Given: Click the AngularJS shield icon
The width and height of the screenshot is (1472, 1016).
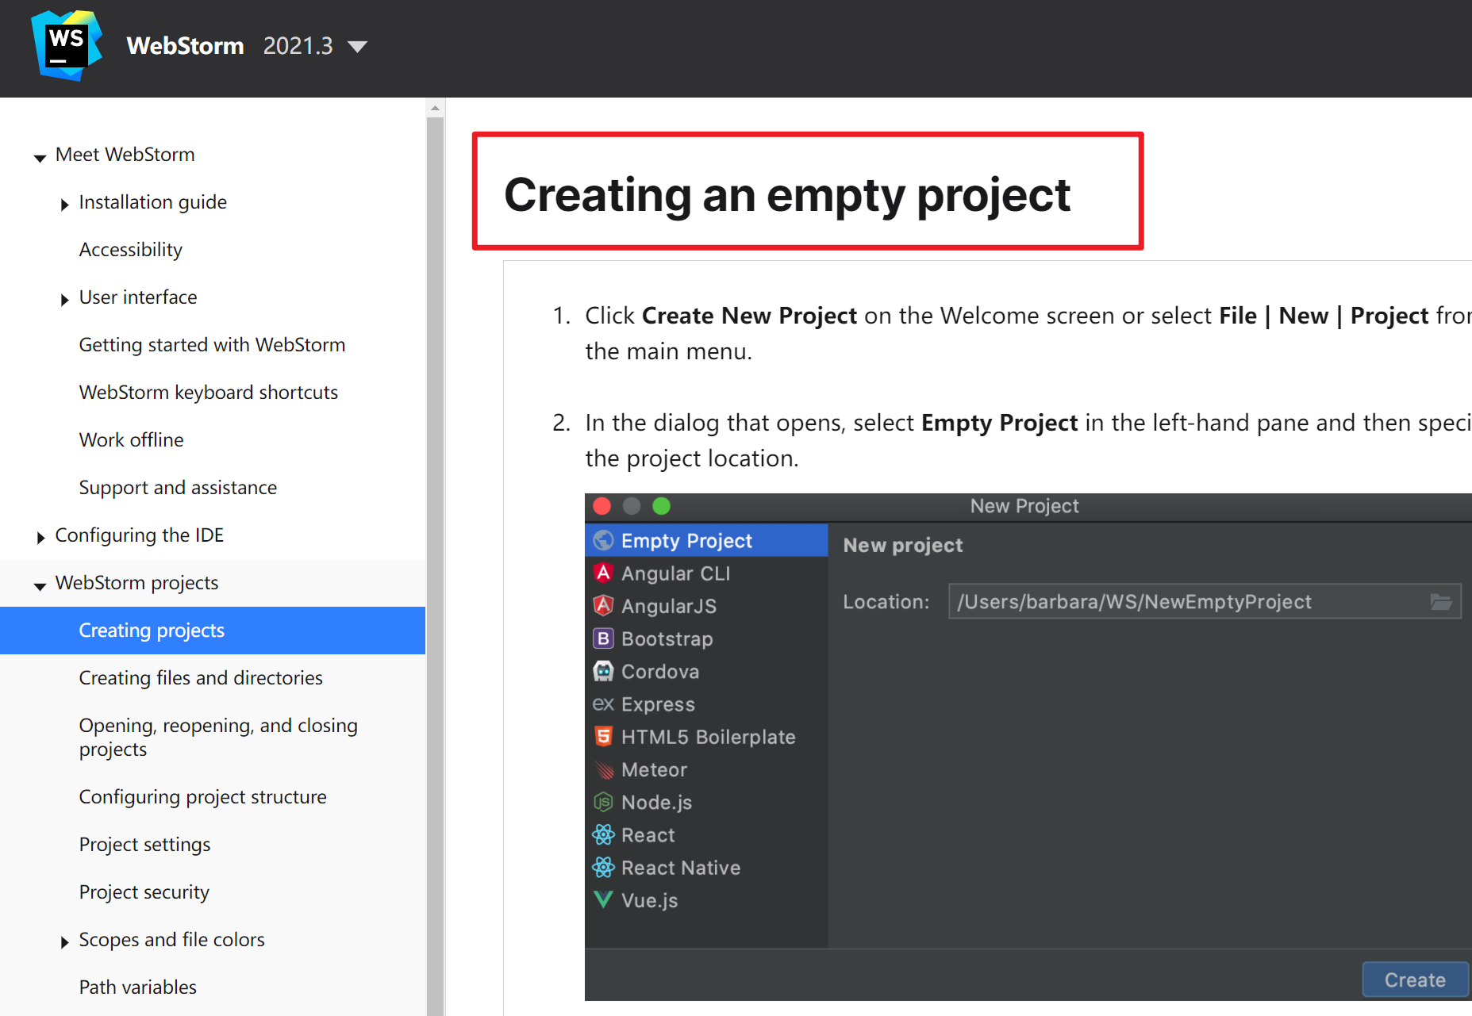Looking at the screenshot, I should [x=604, y=605].
